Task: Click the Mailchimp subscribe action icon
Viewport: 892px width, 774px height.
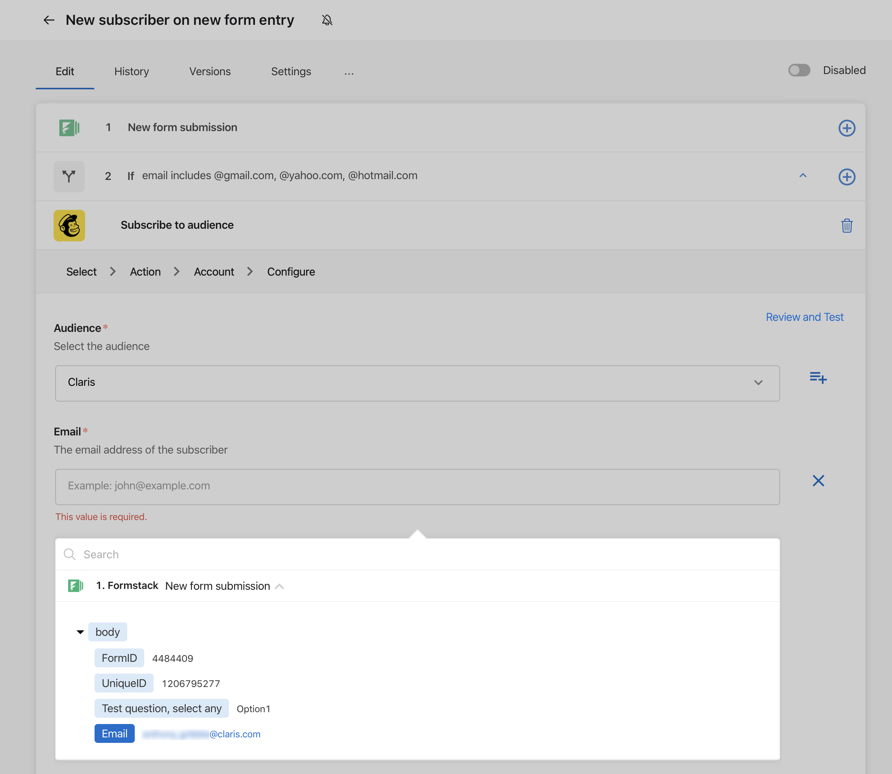Action: [x=70, y=225]
